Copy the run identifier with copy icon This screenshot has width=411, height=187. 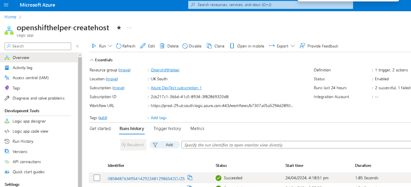pos(190,178)
